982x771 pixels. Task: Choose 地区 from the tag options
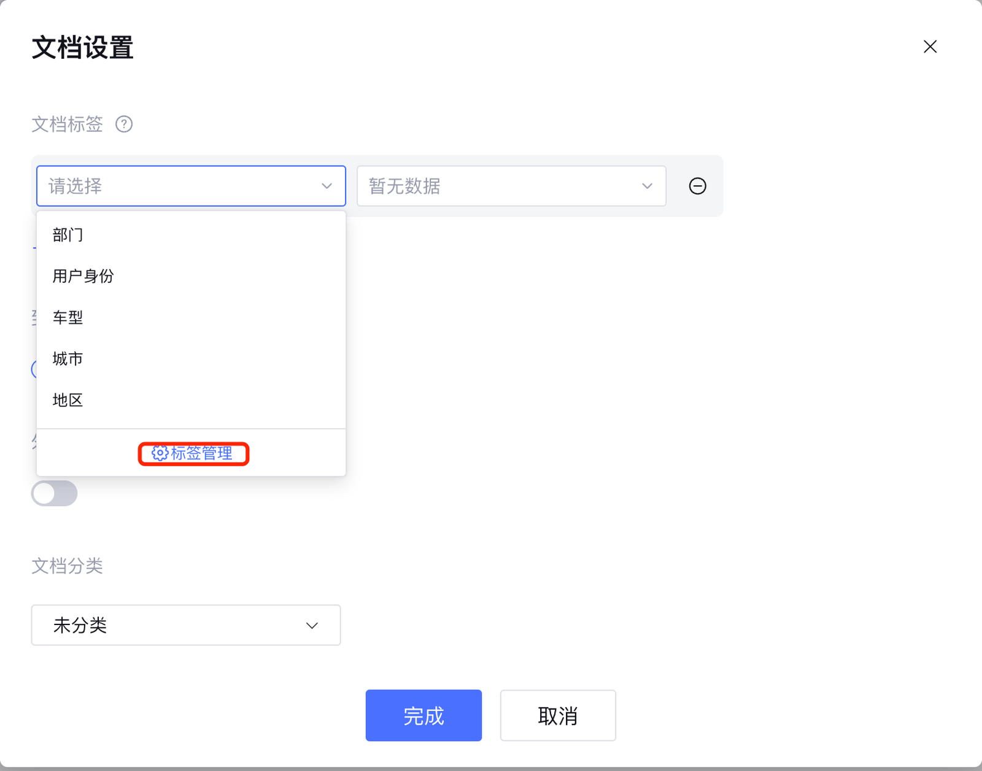(68, 400)
